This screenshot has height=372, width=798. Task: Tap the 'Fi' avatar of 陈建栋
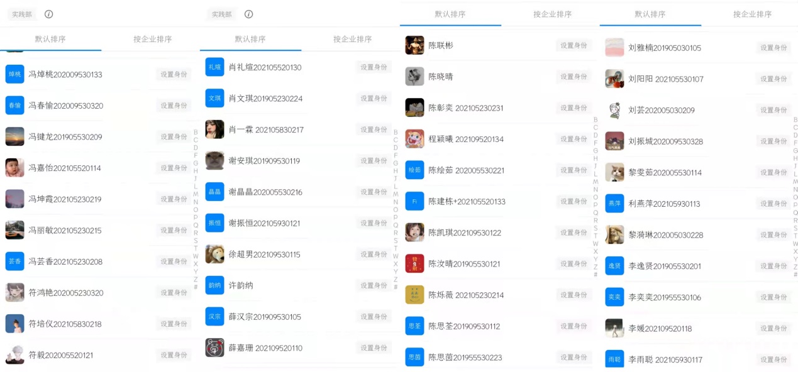click(414, 201)
